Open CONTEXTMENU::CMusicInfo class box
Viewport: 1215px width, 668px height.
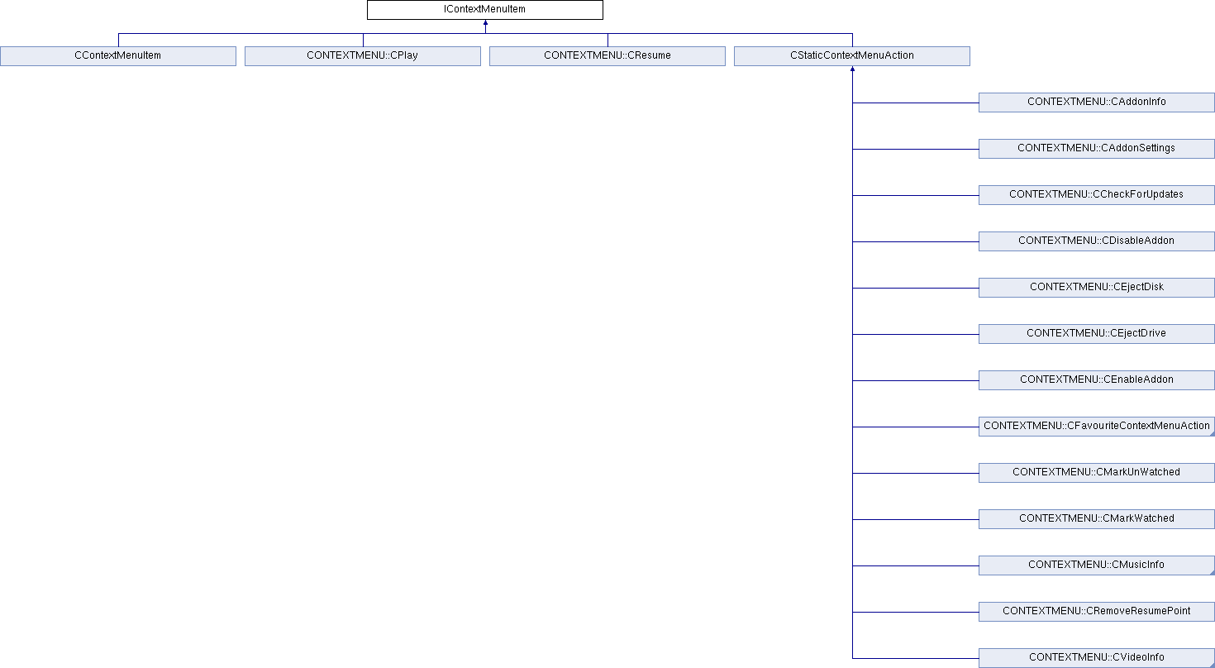point(1097,565)
